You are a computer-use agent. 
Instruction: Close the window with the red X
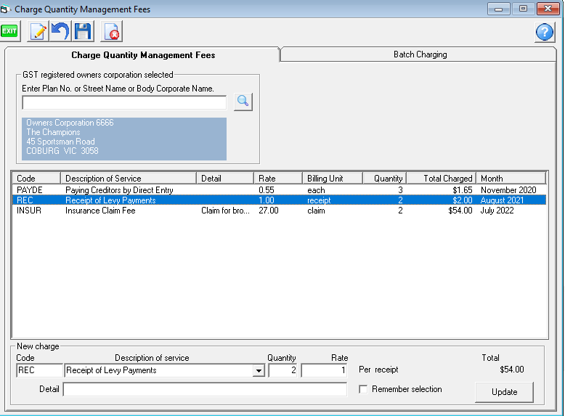pos(548,9)
